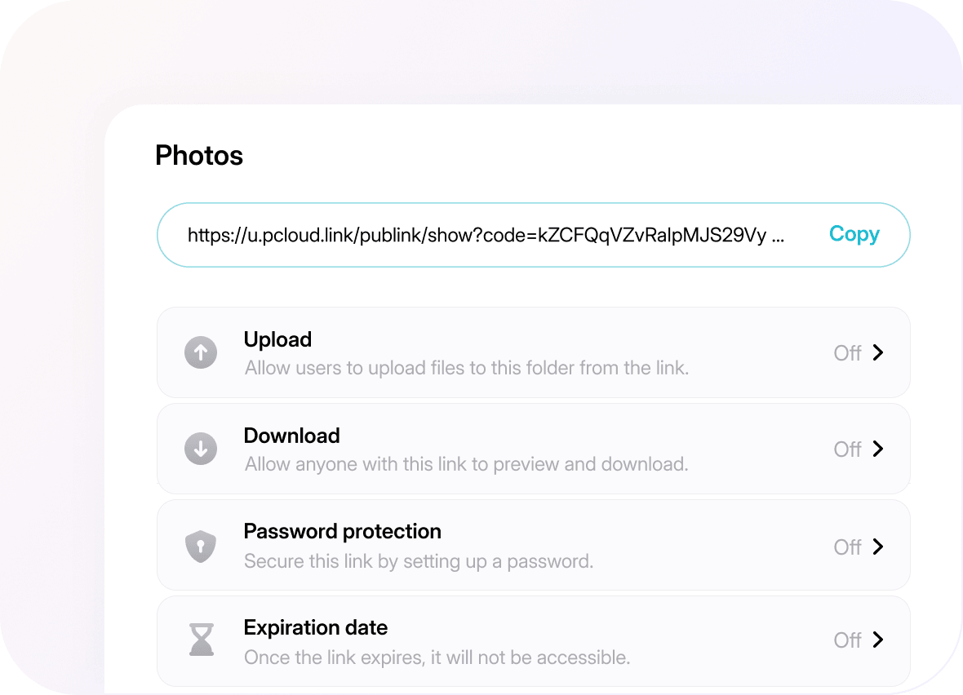Select the circular upload badge
This screenshot has width=963, height=695.
(x=201, y=352)
